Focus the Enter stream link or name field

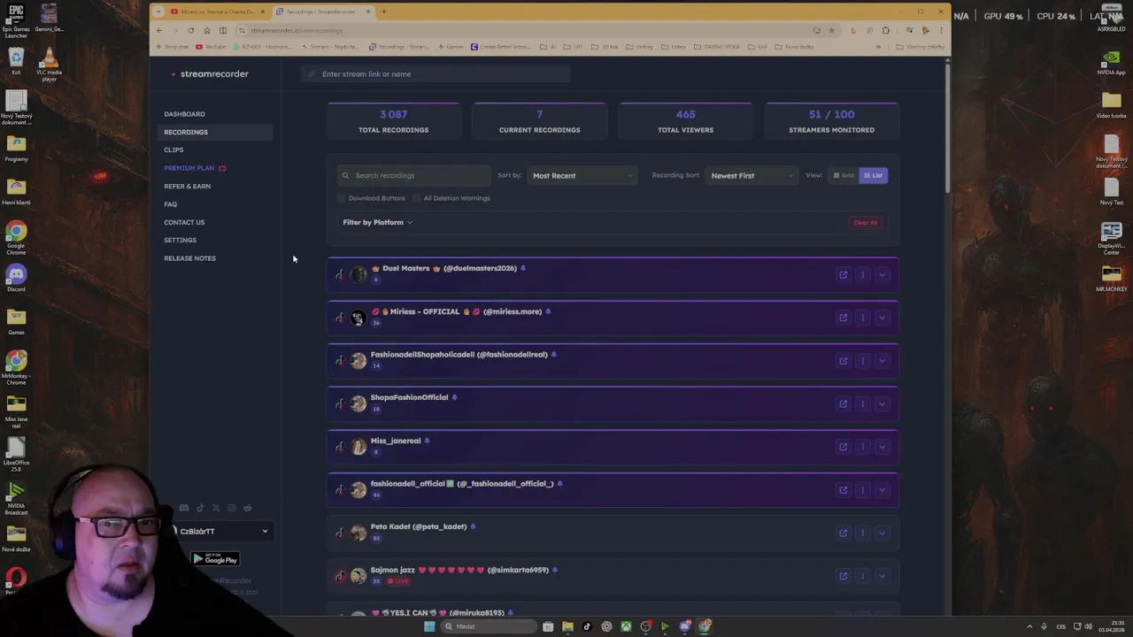pyautogui.click(x=435, y=73)
